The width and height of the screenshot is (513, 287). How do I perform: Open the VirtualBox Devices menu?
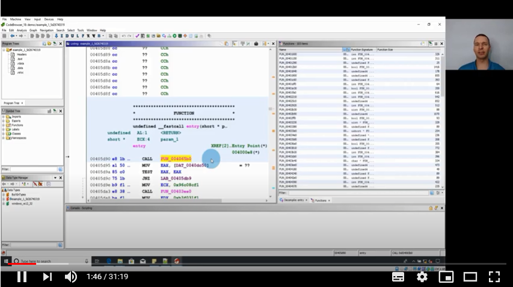49,19
